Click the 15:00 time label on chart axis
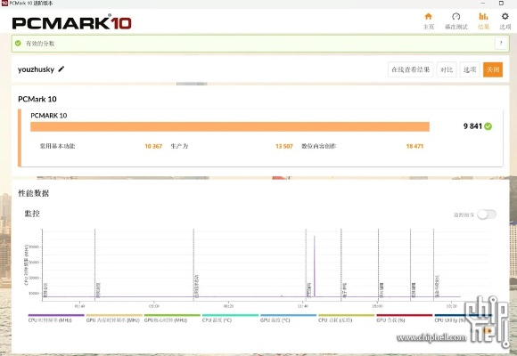The image size is (517, 356). tap(377, 306)
